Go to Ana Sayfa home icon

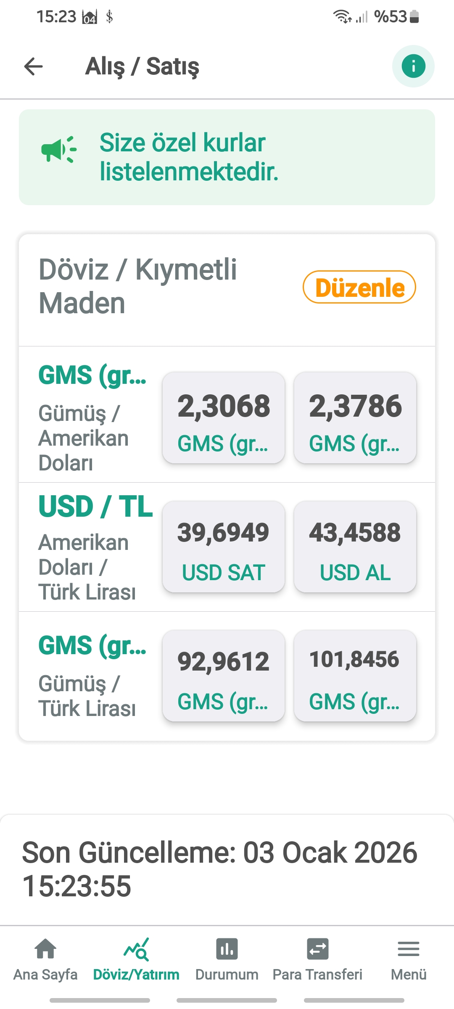(45, 949)
